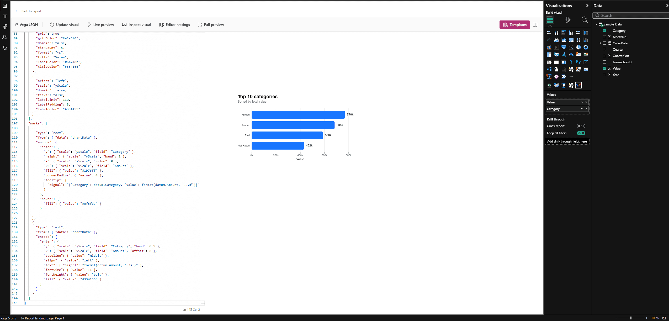Click the zoom slider handle in status bar

[x=631, y=318]
